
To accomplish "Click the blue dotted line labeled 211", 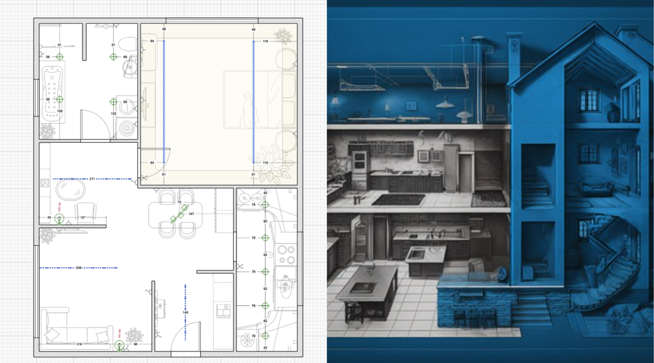I will coord(92,179).
